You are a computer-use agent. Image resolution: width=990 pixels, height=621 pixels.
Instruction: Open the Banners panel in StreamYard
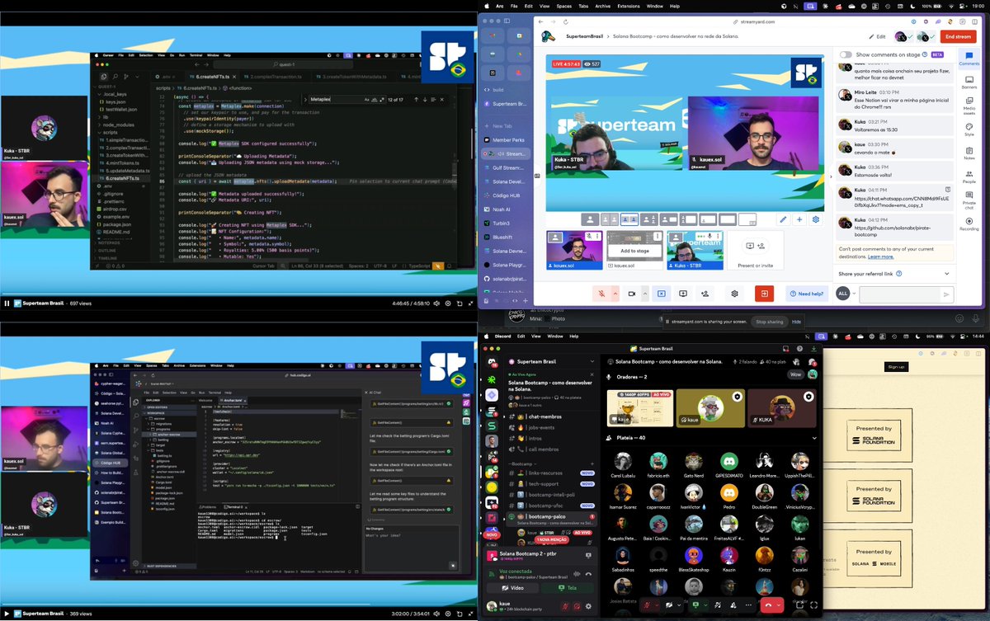click(969, 82)
